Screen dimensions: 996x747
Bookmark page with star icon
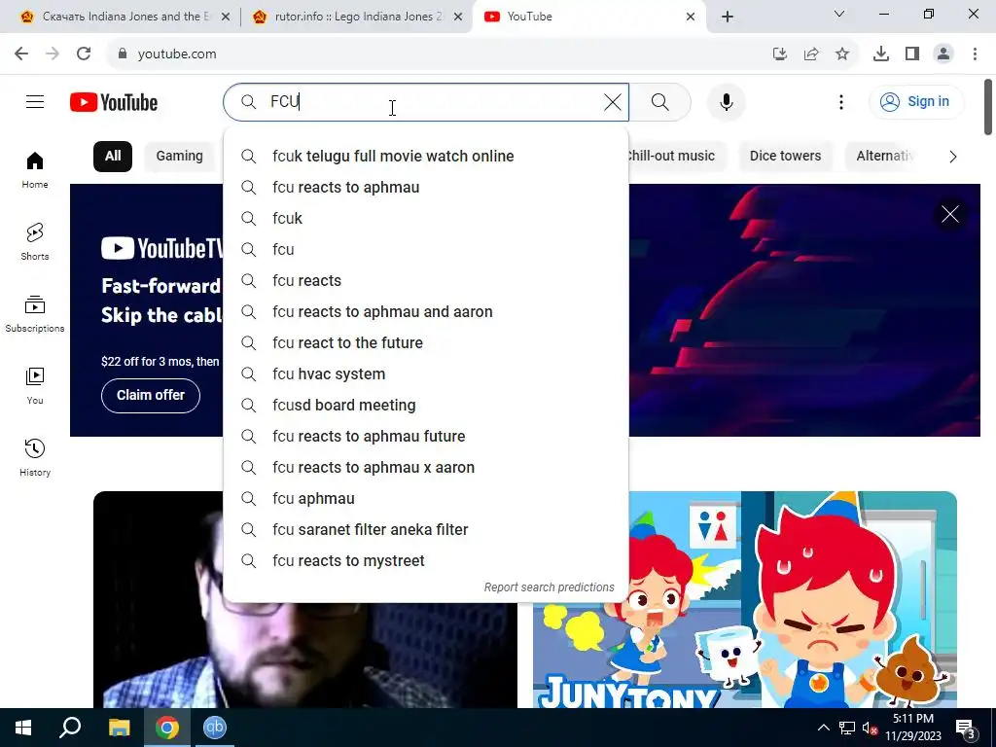[x=842, y=54]
